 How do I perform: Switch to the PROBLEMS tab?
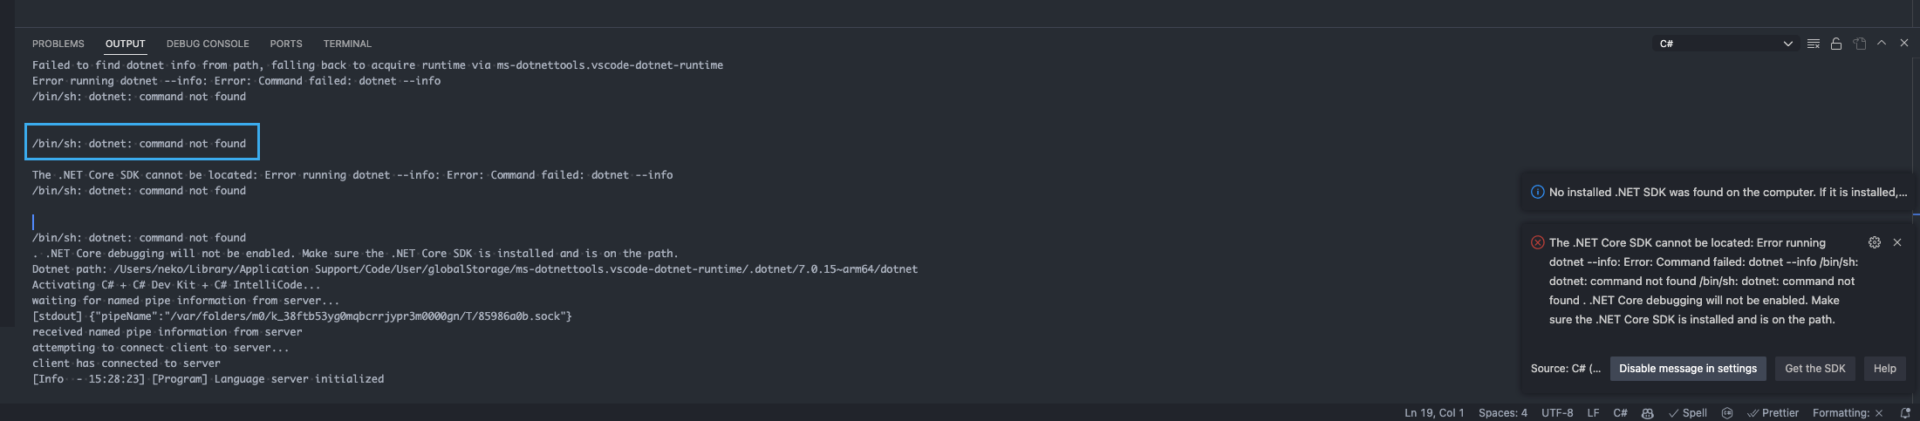pos(58,44)
